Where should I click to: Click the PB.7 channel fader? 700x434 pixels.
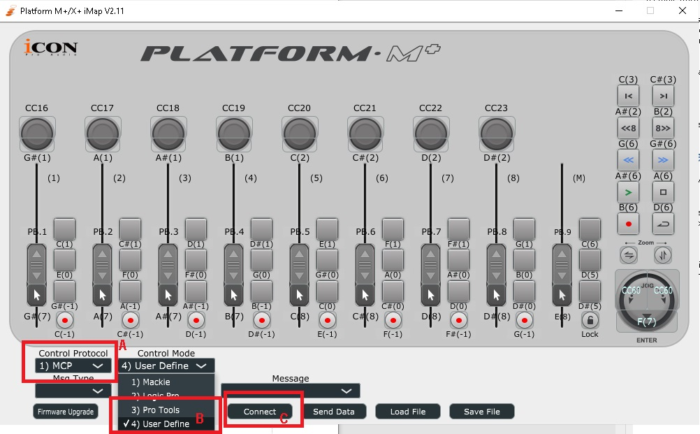[430, 275]
